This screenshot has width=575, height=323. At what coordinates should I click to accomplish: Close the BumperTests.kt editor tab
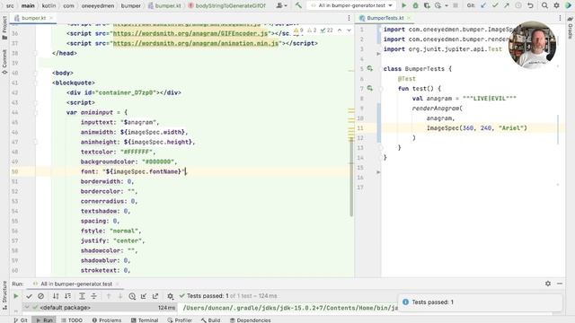click(x=409, y=18)
